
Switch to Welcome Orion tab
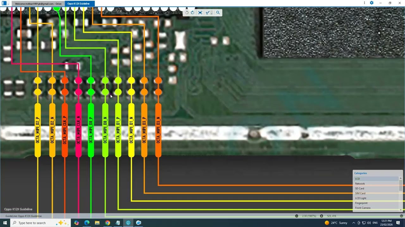(38, 4)
